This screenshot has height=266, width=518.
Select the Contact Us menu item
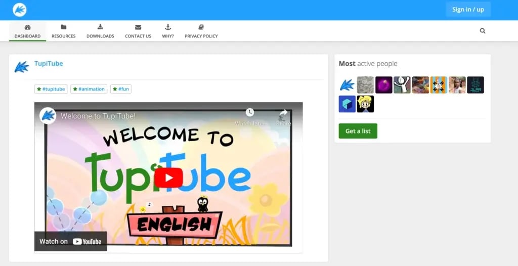tap(138, 31)
